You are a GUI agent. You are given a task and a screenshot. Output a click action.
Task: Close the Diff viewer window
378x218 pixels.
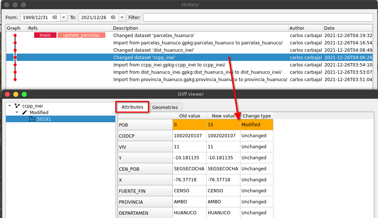(x=7, y=94)
